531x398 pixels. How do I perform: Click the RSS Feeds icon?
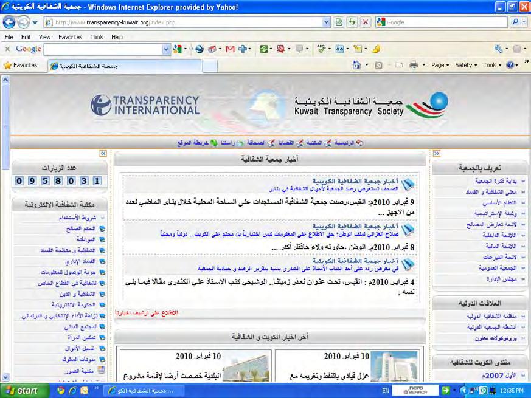tap(378, 65)
